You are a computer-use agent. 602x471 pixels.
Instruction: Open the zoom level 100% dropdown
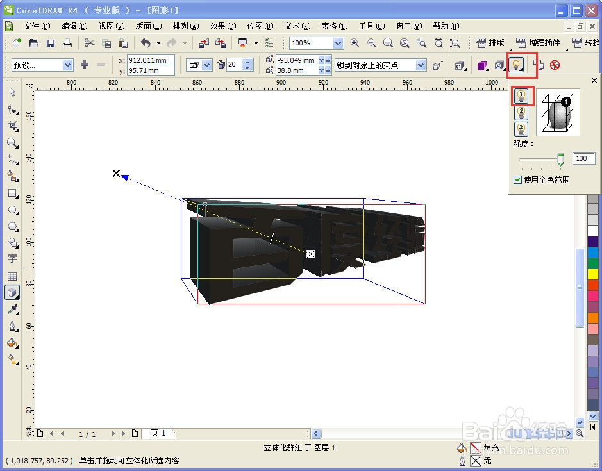(x=338, y=43)
